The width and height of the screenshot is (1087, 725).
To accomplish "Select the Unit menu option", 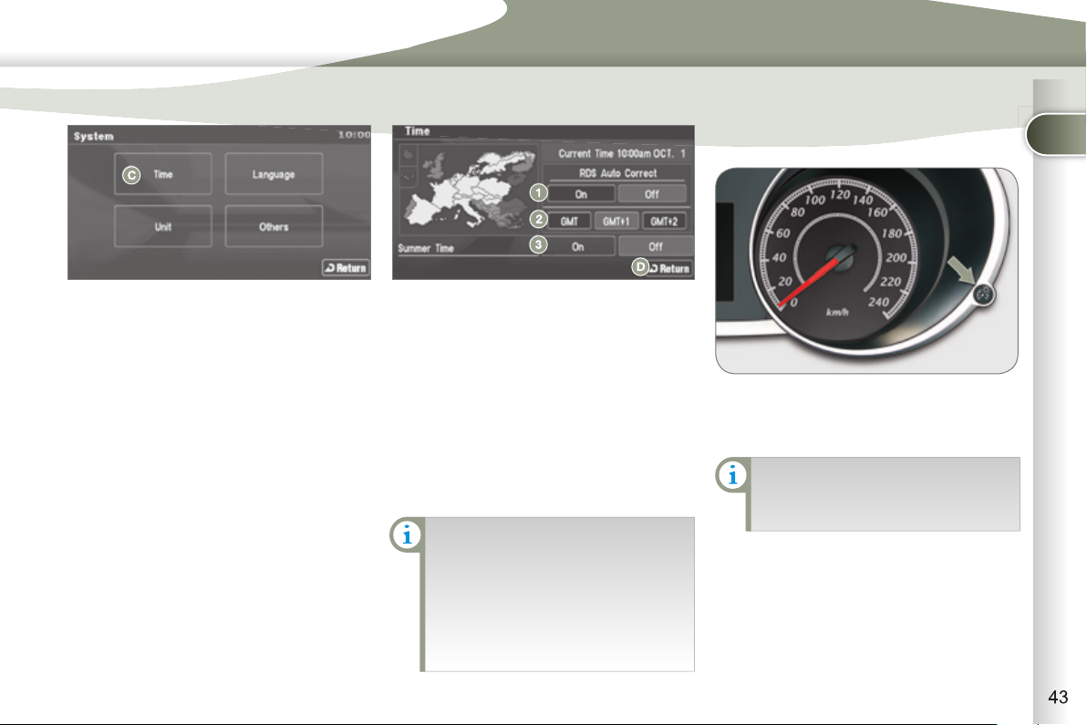I will 163,226.
